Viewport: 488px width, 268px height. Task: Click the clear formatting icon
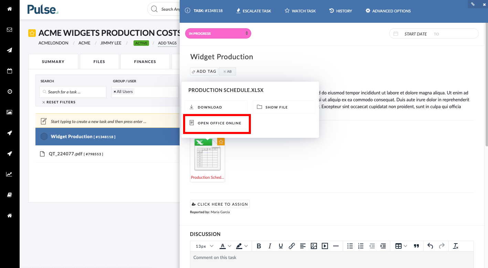click(456, 246)
